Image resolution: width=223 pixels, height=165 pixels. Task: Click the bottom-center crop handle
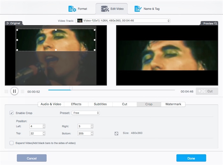pyautogui.click(x=56, y=50)
